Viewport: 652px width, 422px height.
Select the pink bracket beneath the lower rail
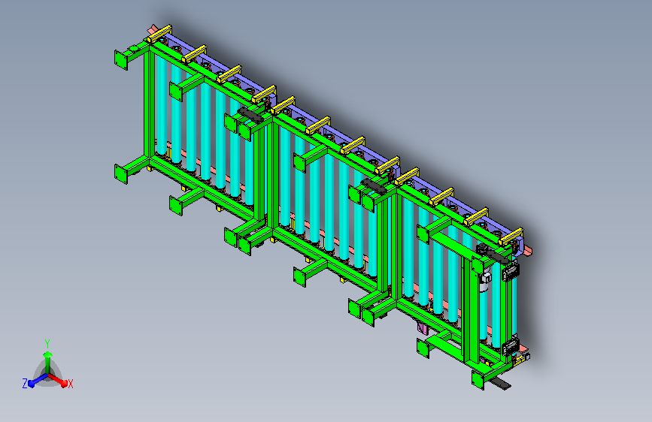coord(423,327)
